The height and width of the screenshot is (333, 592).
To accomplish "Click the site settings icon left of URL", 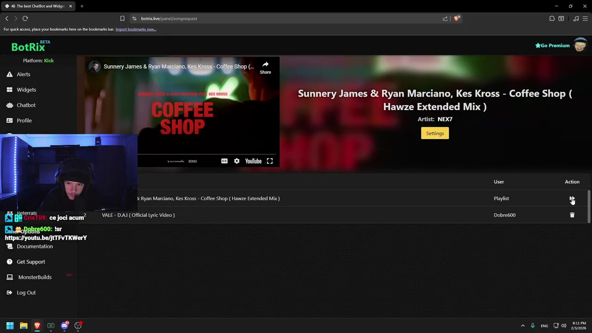I will 134,18.
